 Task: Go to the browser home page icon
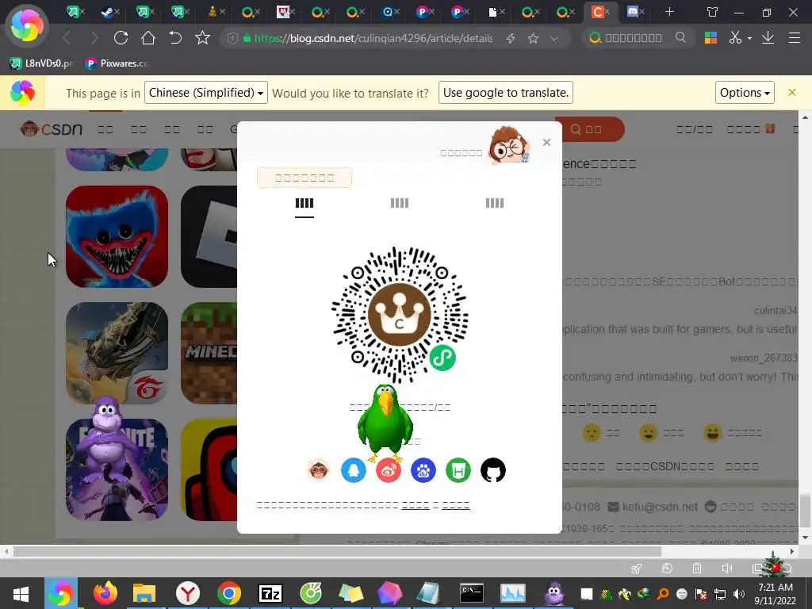tap(148, 38)
